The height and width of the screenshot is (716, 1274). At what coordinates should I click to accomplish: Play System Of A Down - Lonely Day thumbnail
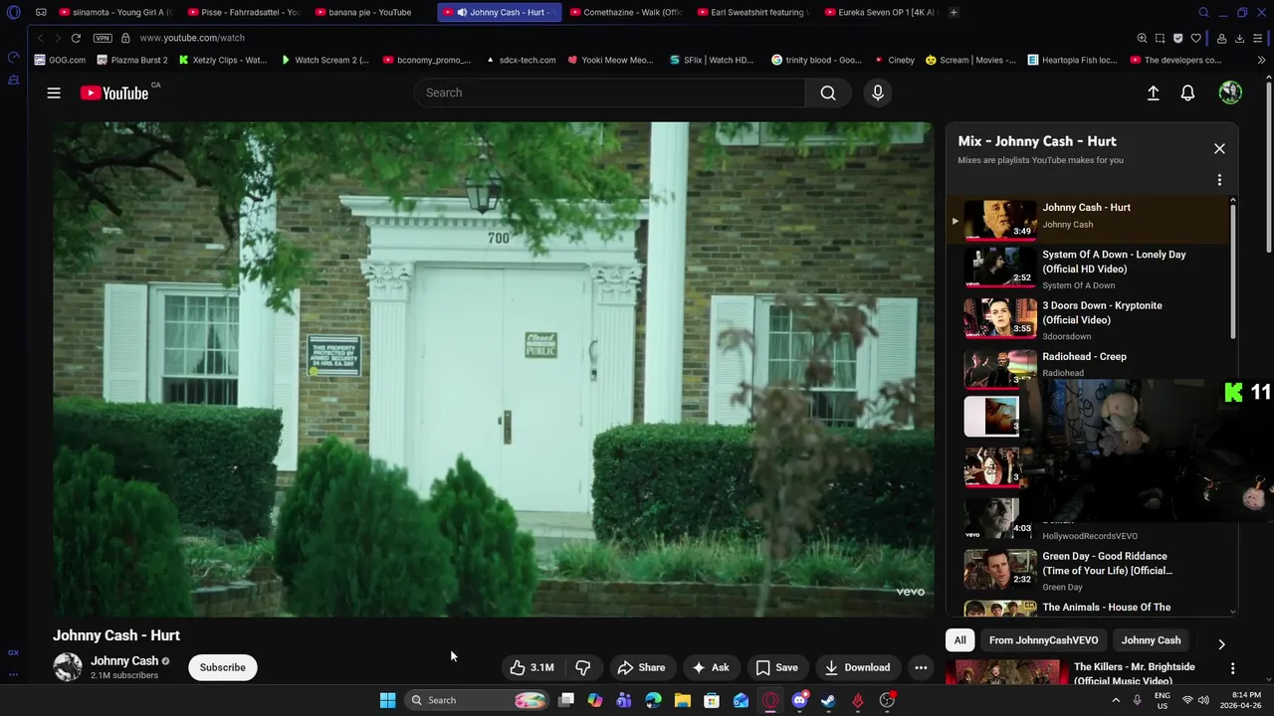[1000, 267]
